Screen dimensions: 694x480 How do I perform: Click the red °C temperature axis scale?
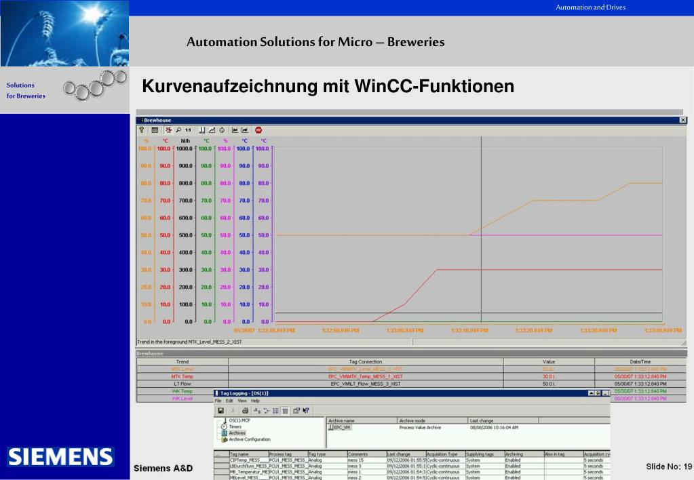[165, 233]
